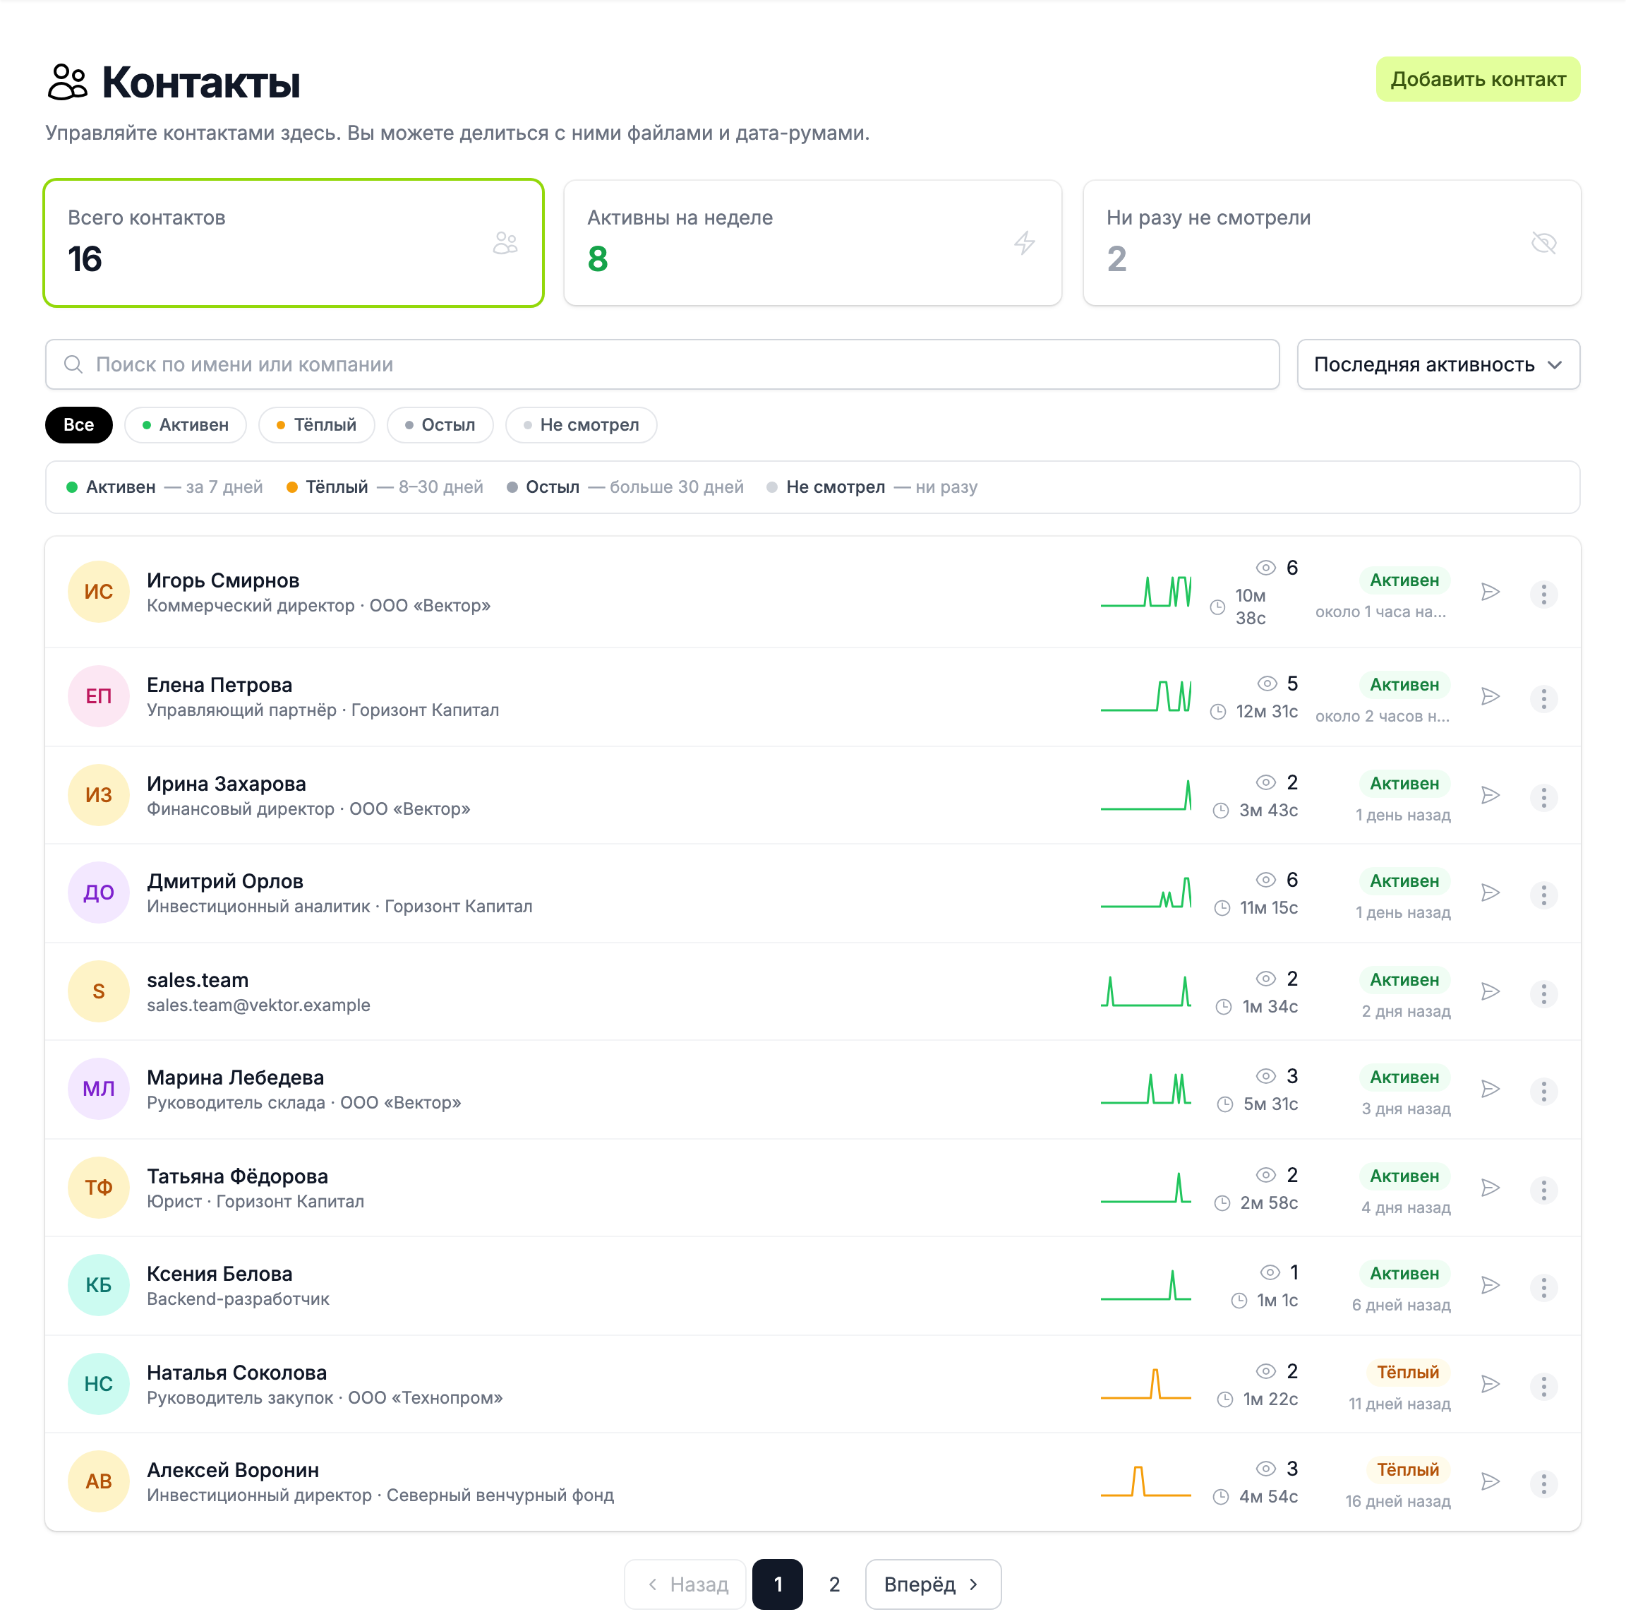Open contact Дмитрий Орлов

point(812,892)
